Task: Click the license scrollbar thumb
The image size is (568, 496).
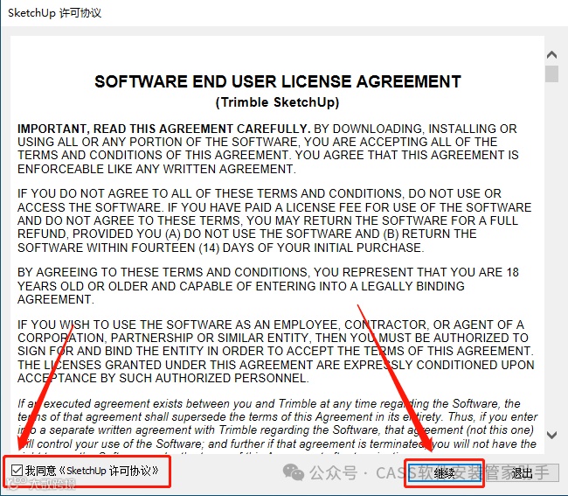Action: tap(551, 74)
